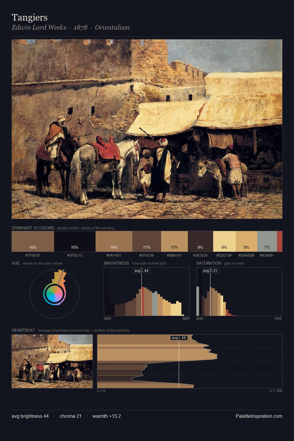Click the #929691 grey swatch

[x=267, y=241]
